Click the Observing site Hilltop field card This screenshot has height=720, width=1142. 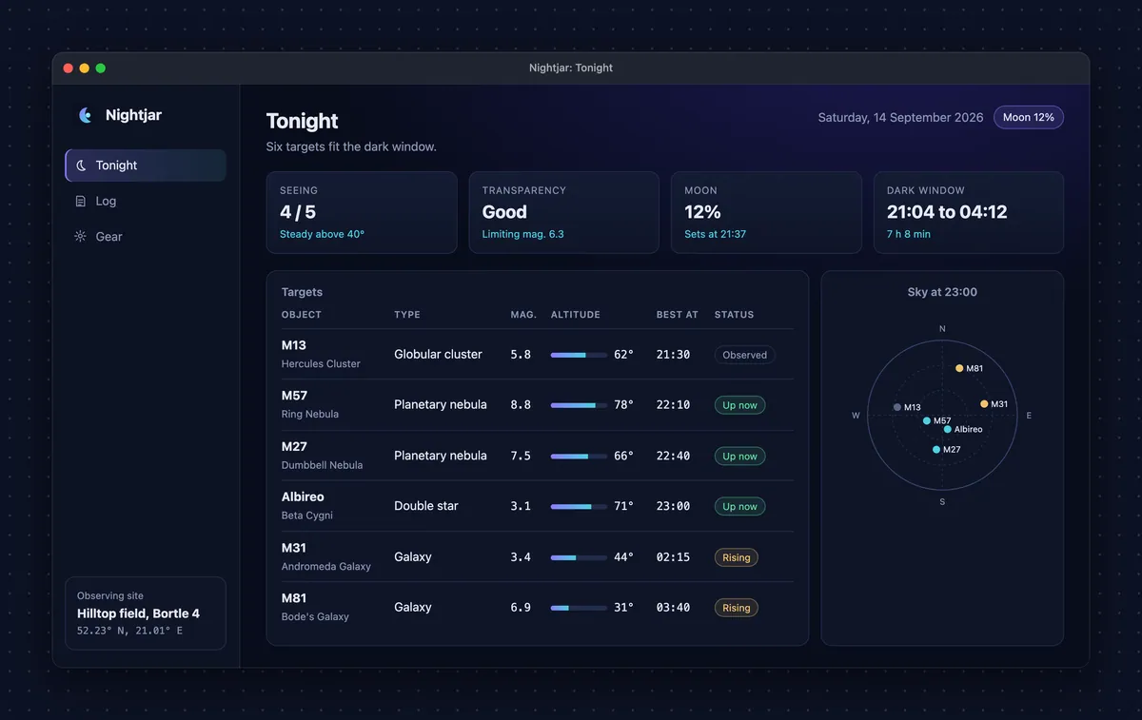146,613
